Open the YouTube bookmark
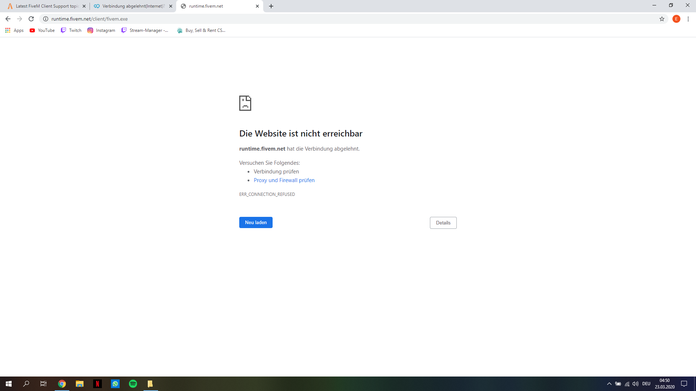Image resolution: width=696 pixels, height=391 pixels. [x=42, y=30]
